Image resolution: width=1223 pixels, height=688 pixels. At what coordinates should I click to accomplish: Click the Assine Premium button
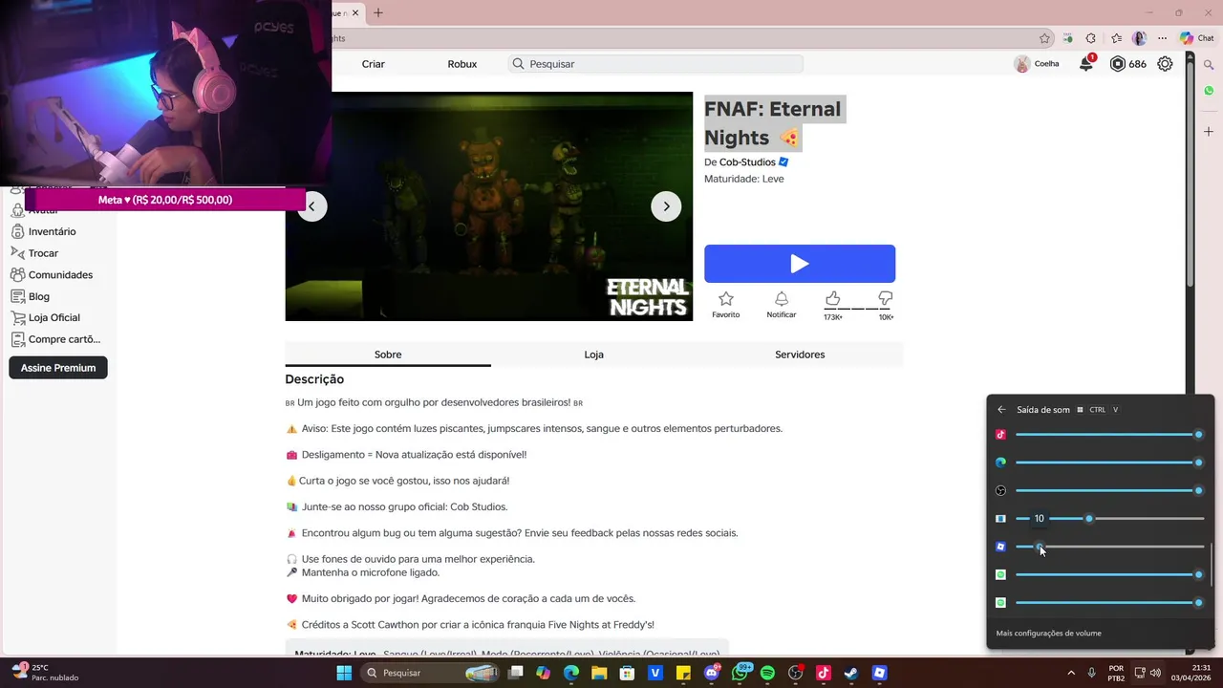[58, 368]
